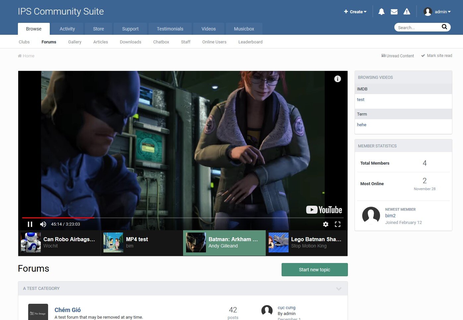Open YouTube player settings gear
463x320 pixels.
tap(326, 224)
